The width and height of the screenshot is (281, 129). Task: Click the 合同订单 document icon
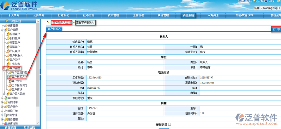point(6,102)
